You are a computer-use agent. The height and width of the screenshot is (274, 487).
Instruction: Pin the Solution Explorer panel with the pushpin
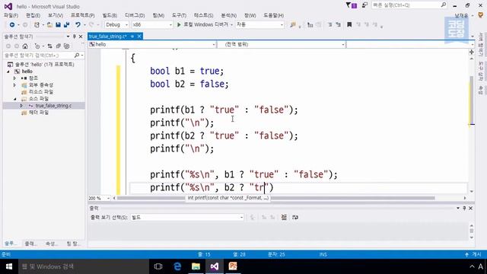tap(75, 37)
